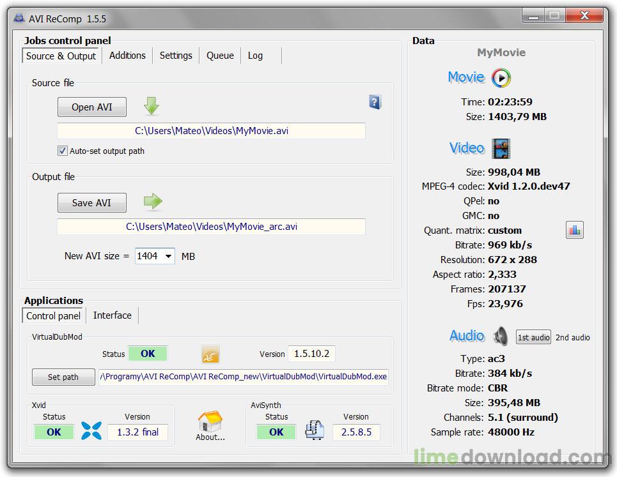Toggle the Auto-set output path checkbox
617x477 pixels.
[62, 151]
